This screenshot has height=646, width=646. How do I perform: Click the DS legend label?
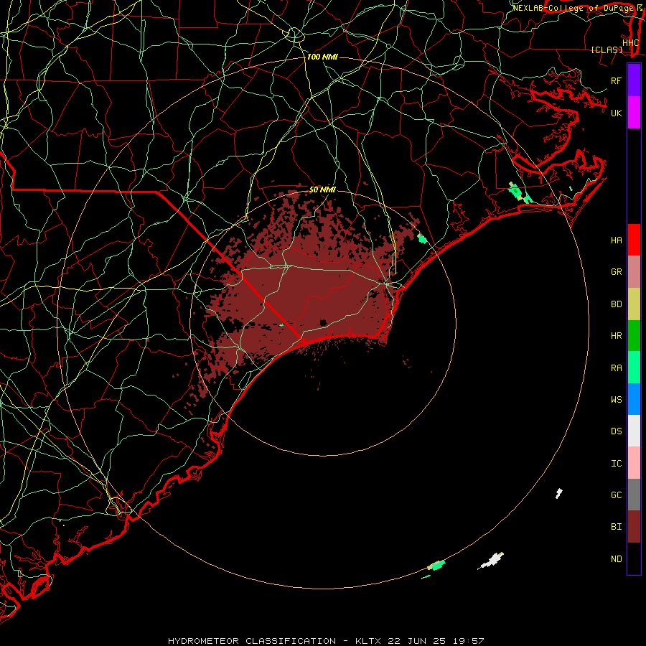pyautogui.click(x=616, y=431)
